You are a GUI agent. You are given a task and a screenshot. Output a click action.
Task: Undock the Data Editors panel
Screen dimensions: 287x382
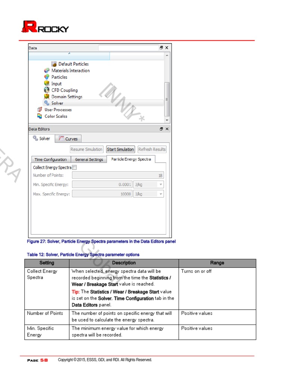(161, 129)
